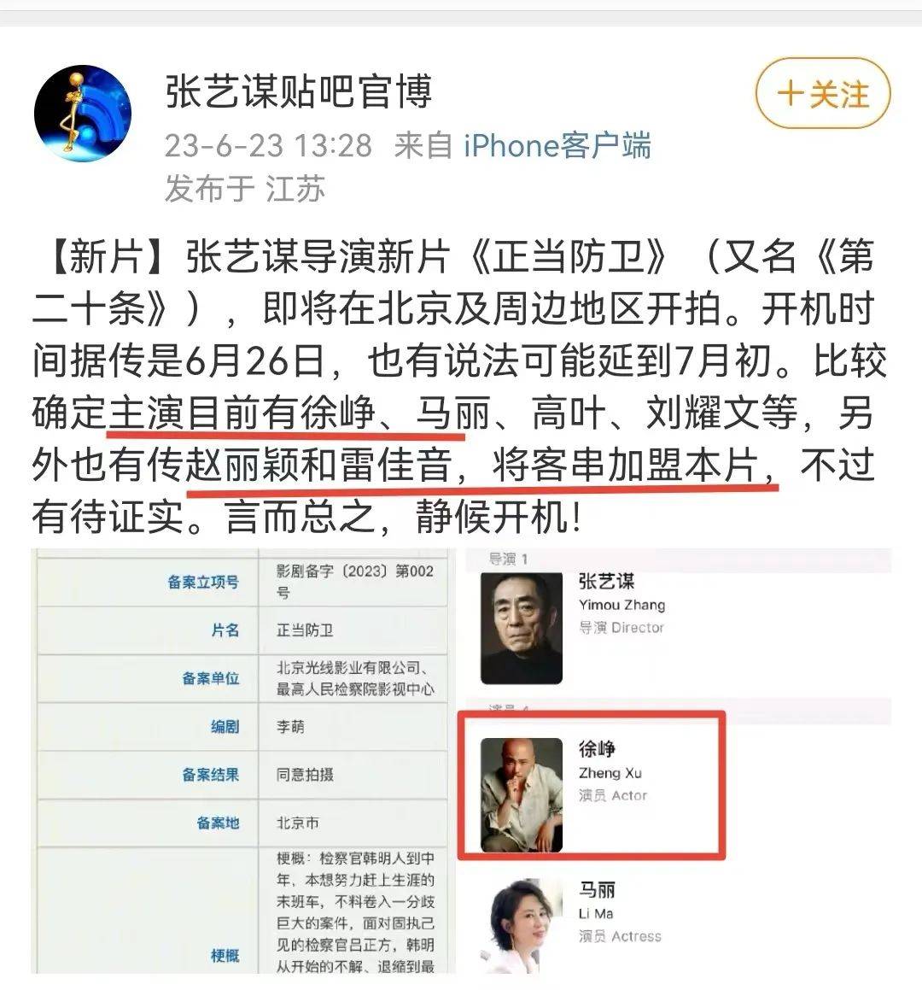Image resolution: width=922 pixels, height=990 pixels.
Task: Select the name 马丽 Li Ma
Action: [597, 901]
